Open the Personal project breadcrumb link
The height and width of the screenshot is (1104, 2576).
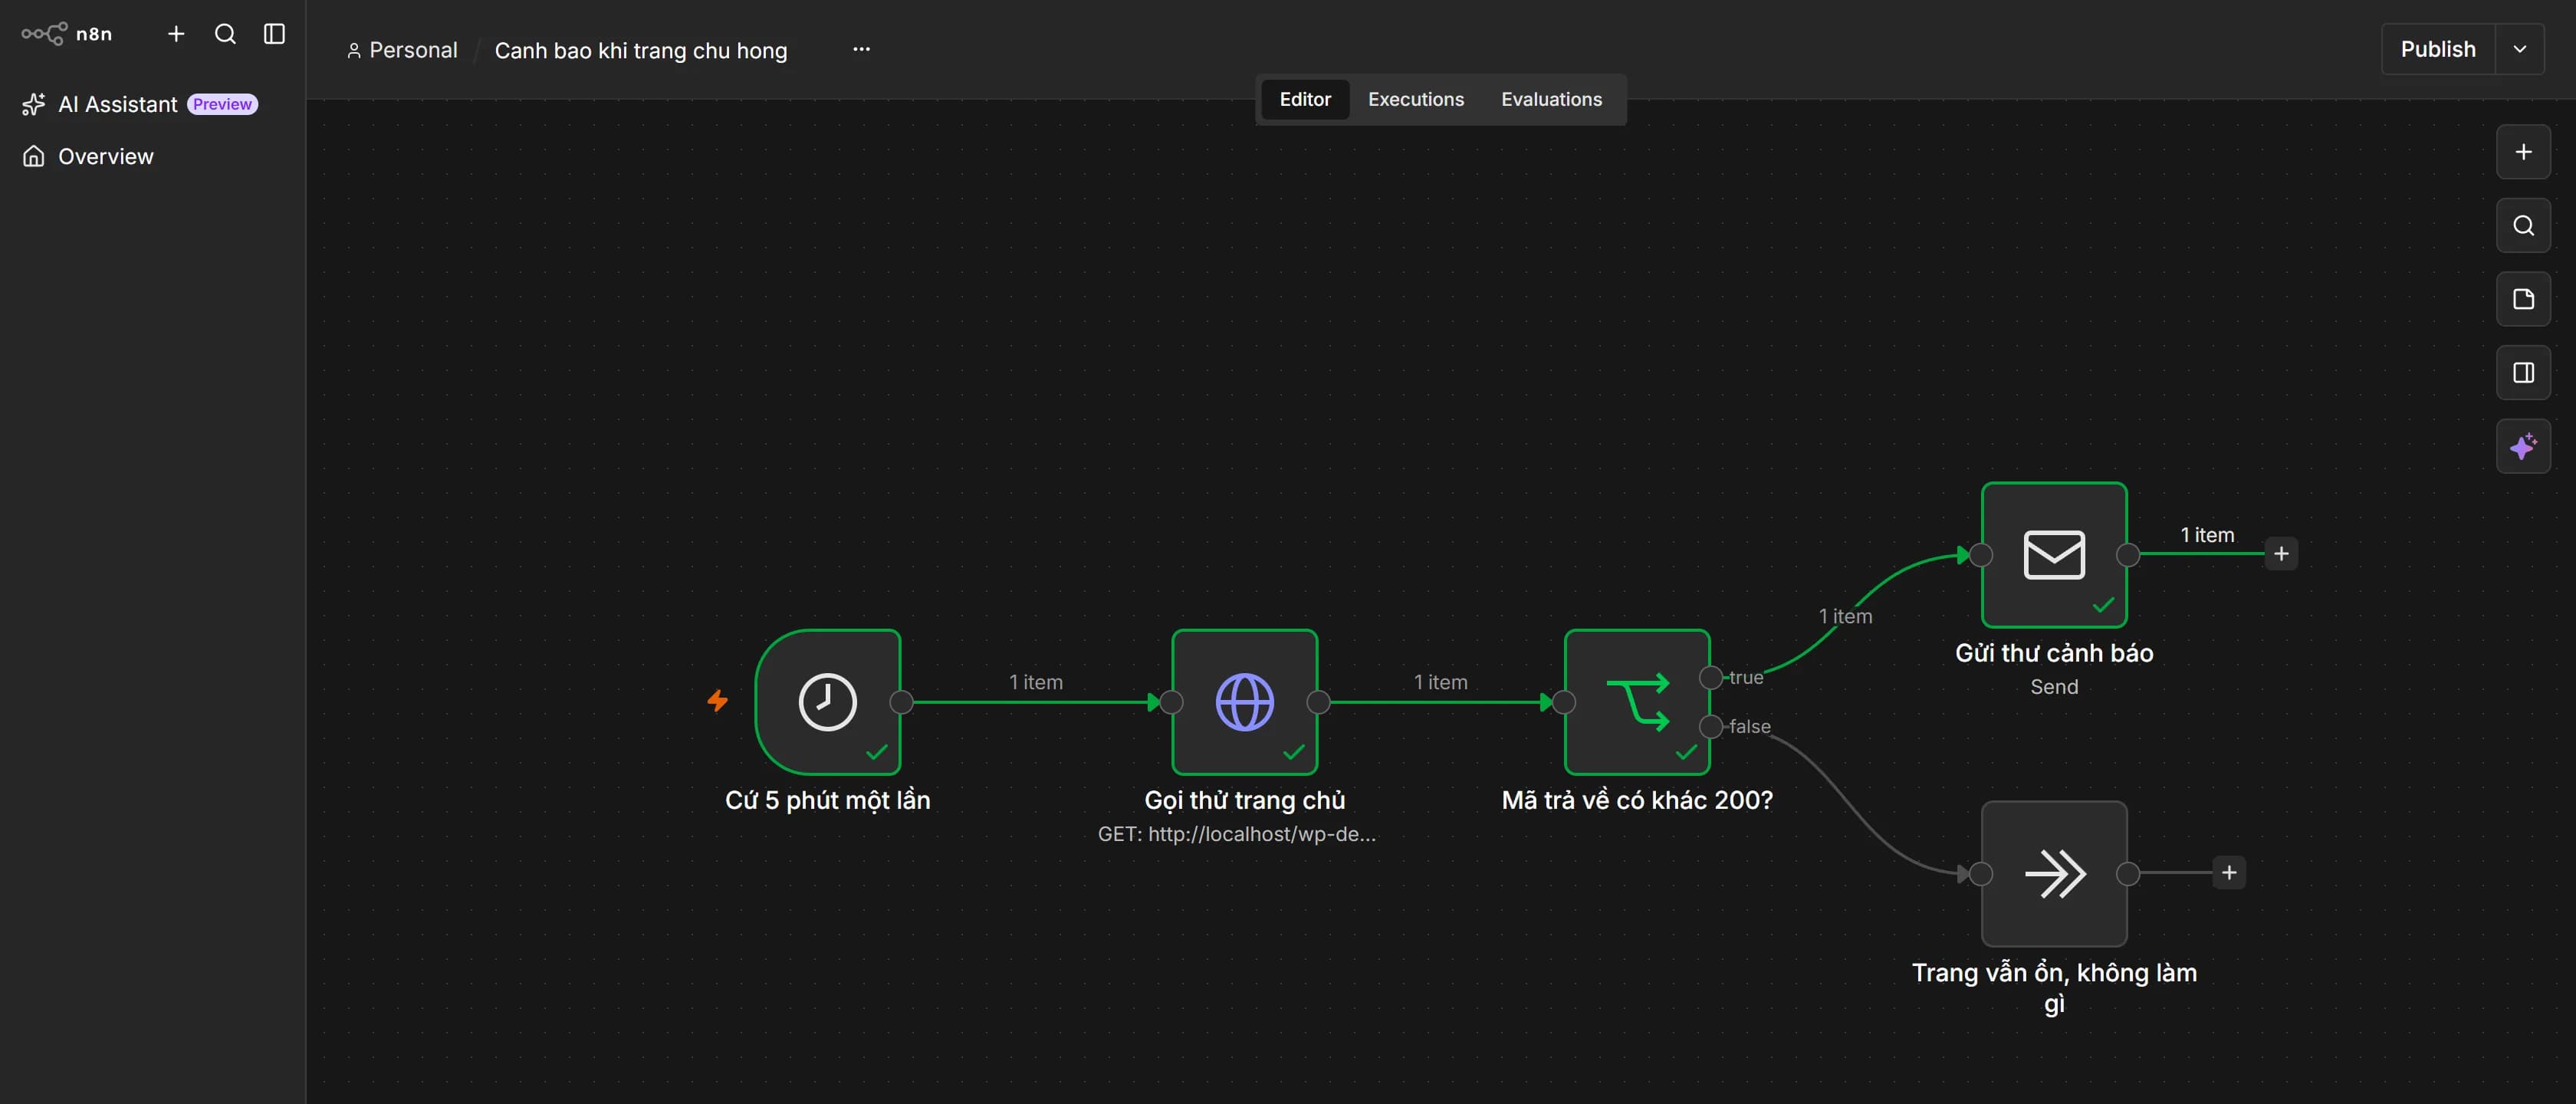[402, 50]
